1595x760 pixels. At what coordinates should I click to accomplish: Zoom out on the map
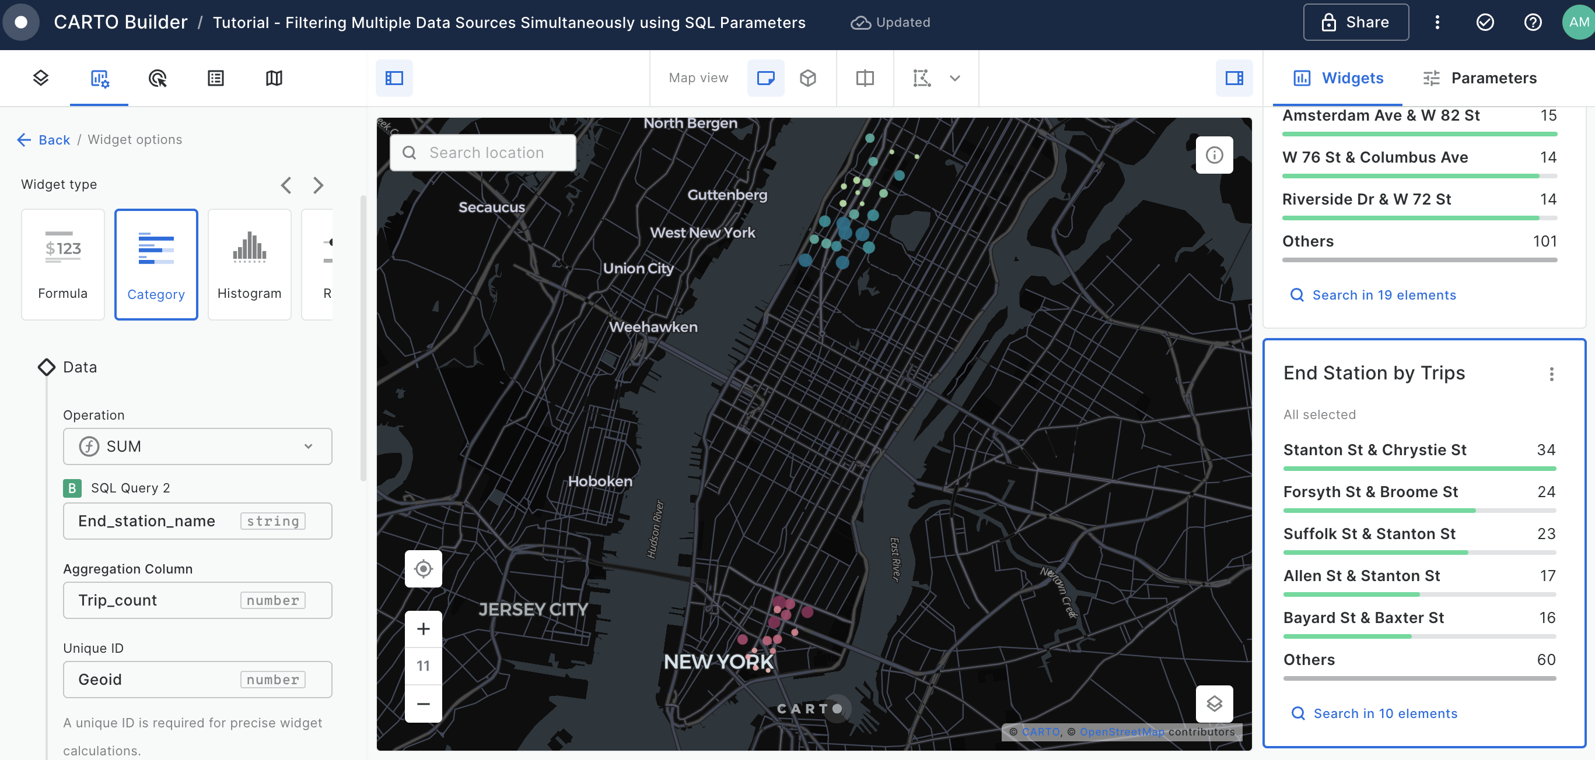coord(424,703)
